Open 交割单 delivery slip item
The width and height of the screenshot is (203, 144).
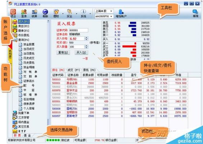tap(30, 76)
